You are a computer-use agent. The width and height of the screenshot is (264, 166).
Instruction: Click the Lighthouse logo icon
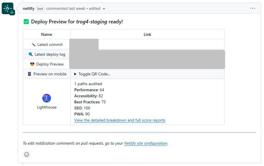click(x=47, y=98)
